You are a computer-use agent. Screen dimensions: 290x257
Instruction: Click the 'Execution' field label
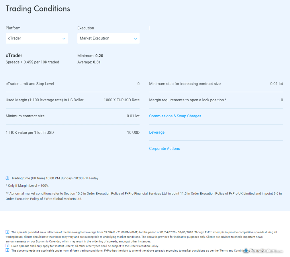coord(86,28)
